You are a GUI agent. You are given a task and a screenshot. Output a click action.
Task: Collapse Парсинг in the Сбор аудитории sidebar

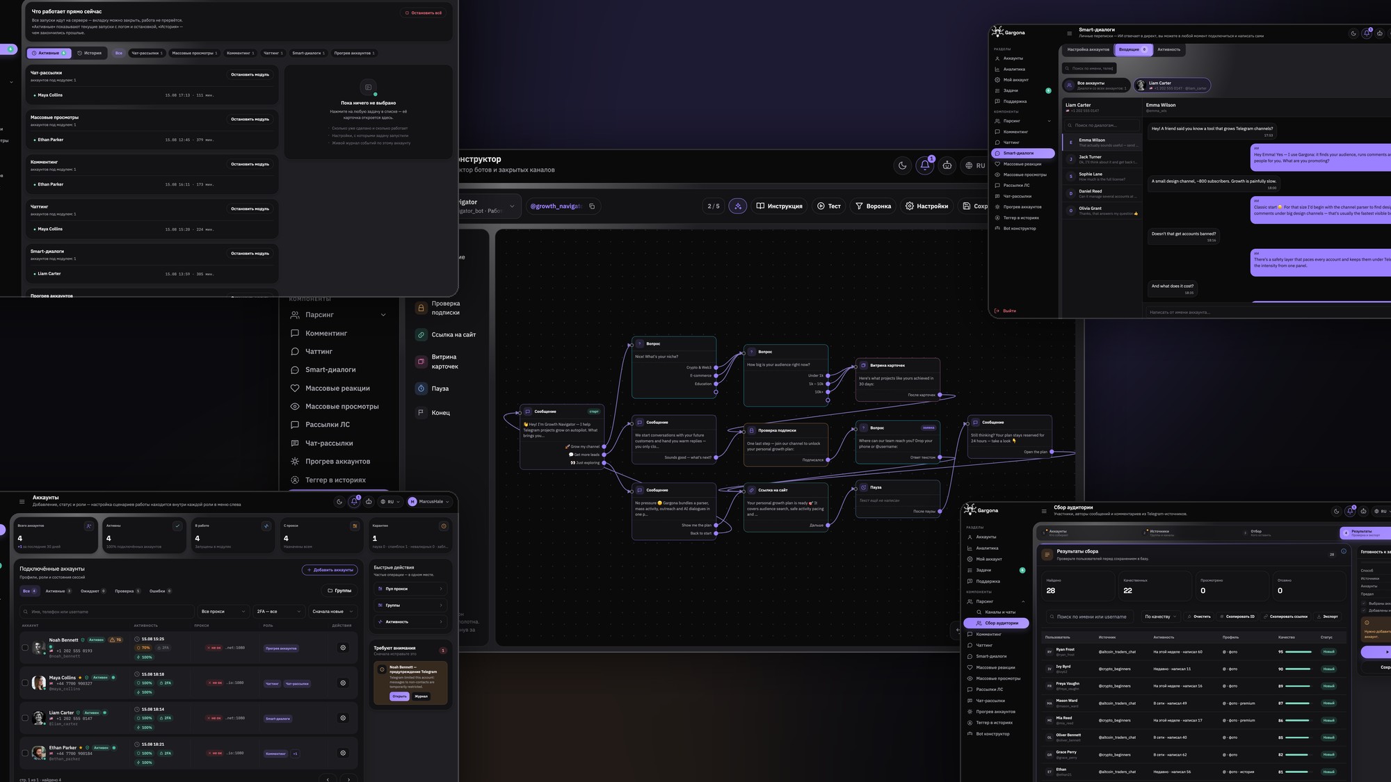pos(996,601)
